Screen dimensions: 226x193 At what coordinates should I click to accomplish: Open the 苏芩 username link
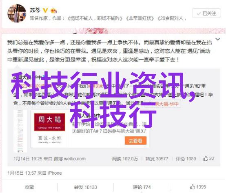[x=35, y=10]
